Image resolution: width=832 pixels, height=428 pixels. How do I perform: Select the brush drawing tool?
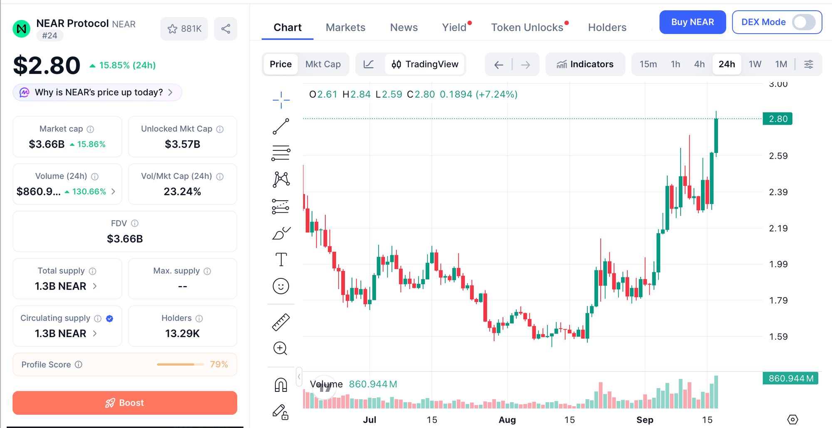(281, 233)
